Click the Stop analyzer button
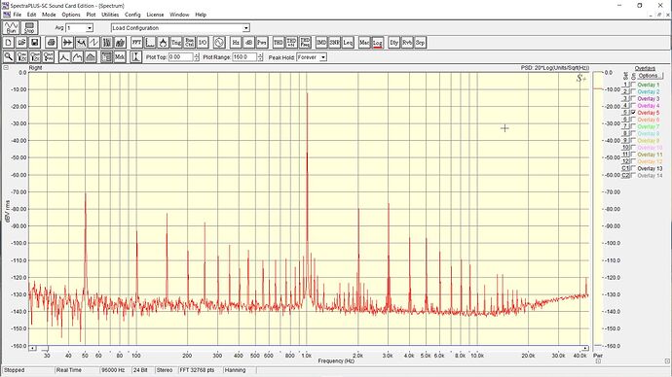The width and height of the screenshot is (672, 377). 29,28
